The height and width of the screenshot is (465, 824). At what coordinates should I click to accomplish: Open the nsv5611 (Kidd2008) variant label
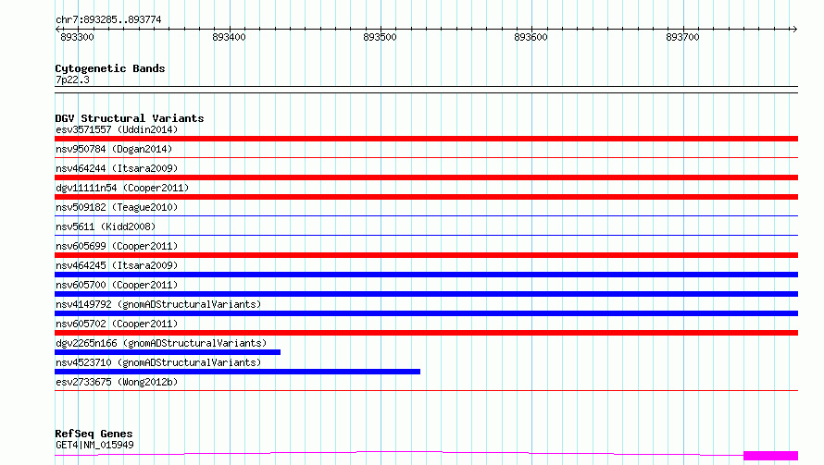[106, 226]
